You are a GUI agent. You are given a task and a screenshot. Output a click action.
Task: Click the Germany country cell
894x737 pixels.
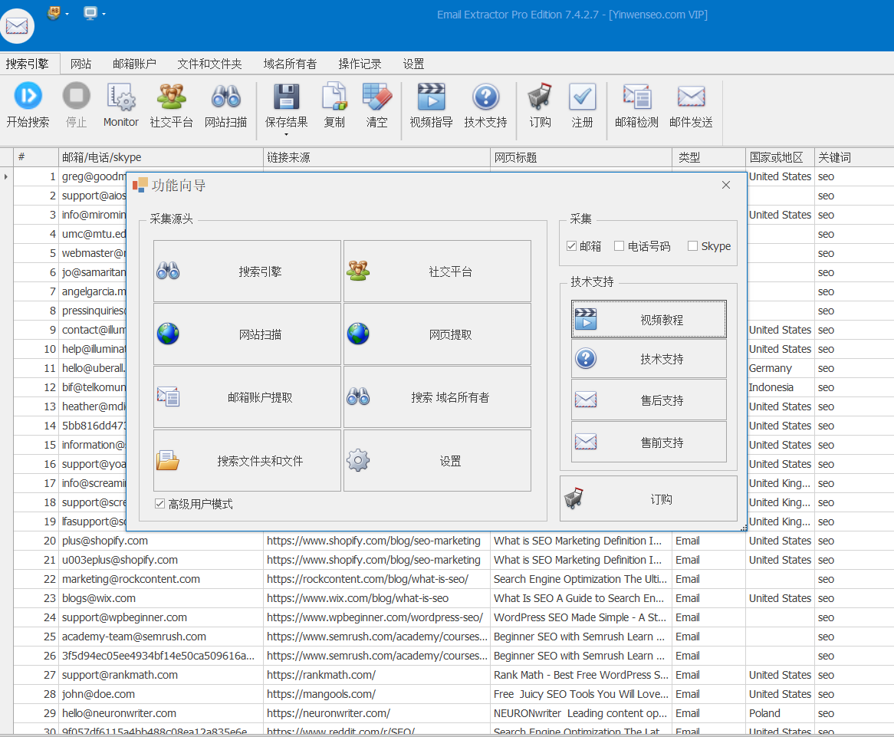780,368
